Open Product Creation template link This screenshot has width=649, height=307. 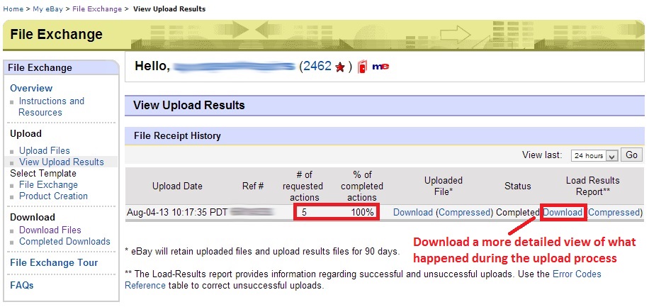click(53, 196)
